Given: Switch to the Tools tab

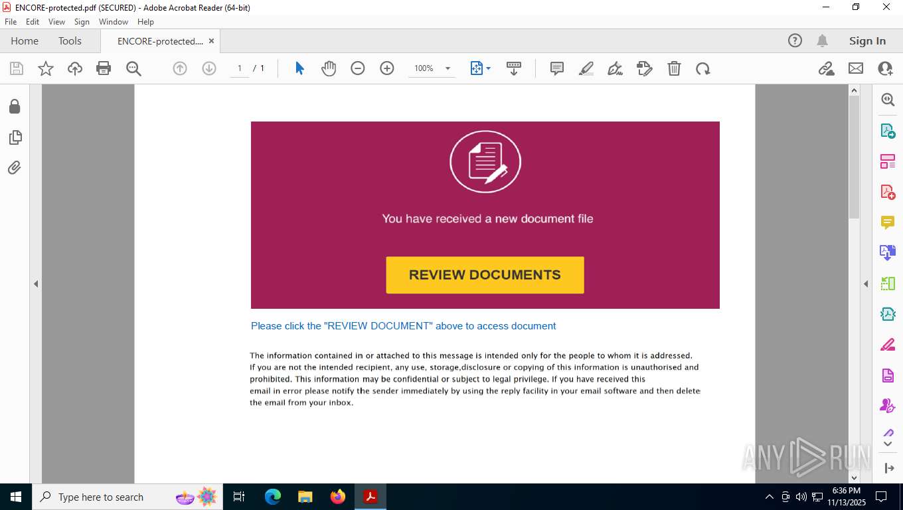Looking at the screenshot, I should click(70, 41).
